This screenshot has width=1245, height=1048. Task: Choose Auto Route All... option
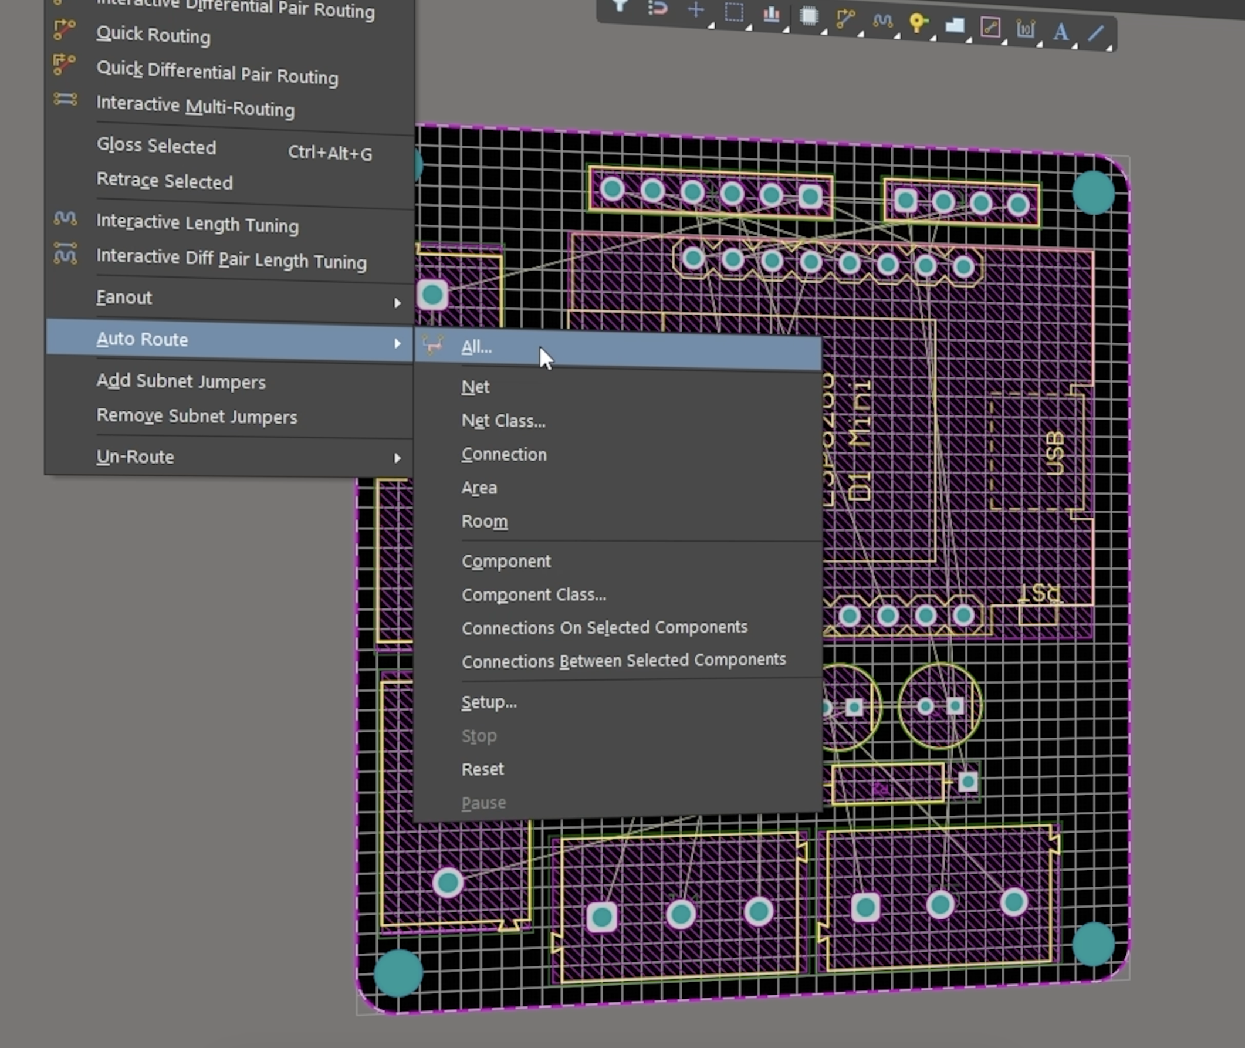(476, 347)
